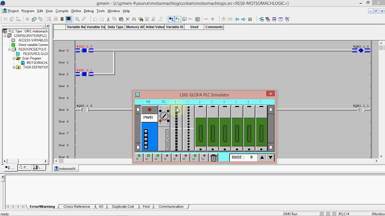Select the %QX0.1.0 output coil on Row 0
Viewport: 385px width, 216px height.
point(361,50)
